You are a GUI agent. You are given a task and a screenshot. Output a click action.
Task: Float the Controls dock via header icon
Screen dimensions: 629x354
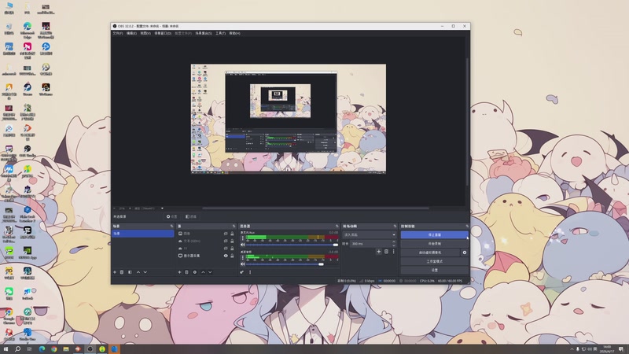coord(467,226)
